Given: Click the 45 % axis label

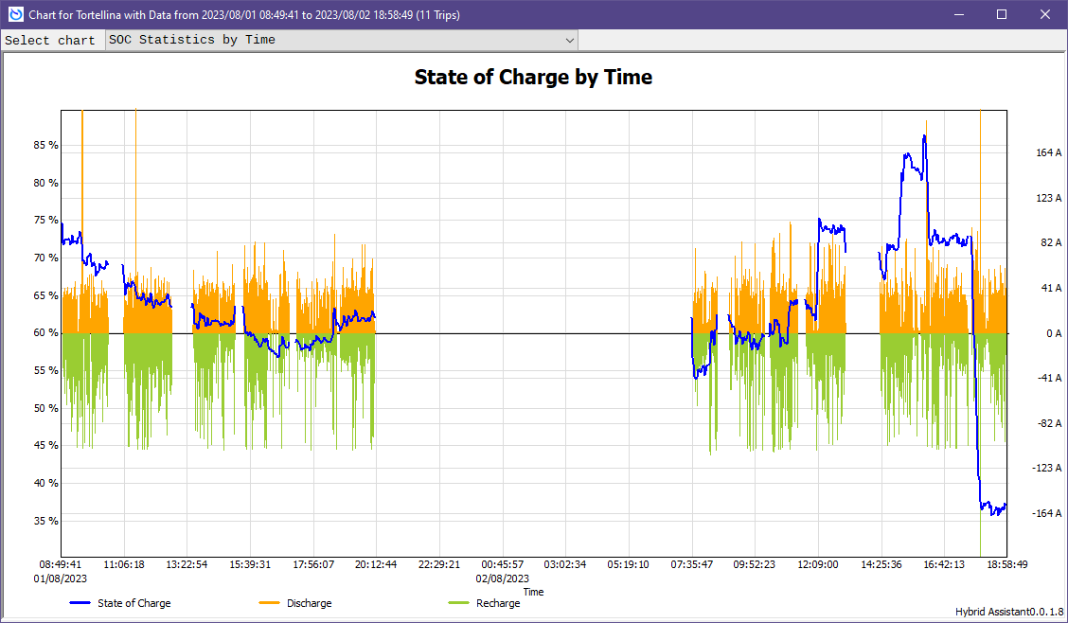Looking at the screenshot, I should 45,445.
